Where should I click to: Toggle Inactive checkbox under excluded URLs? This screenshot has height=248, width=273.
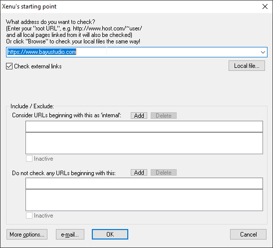[29, 216]
